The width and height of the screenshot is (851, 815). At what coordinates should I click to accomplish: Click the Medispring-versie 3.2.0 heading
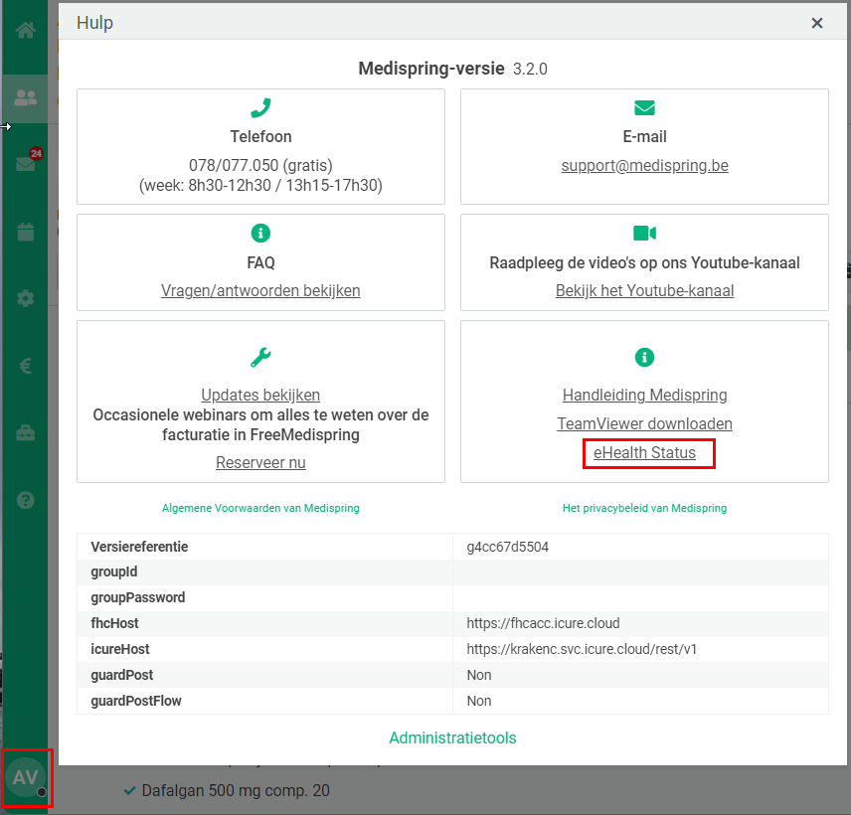452,69
